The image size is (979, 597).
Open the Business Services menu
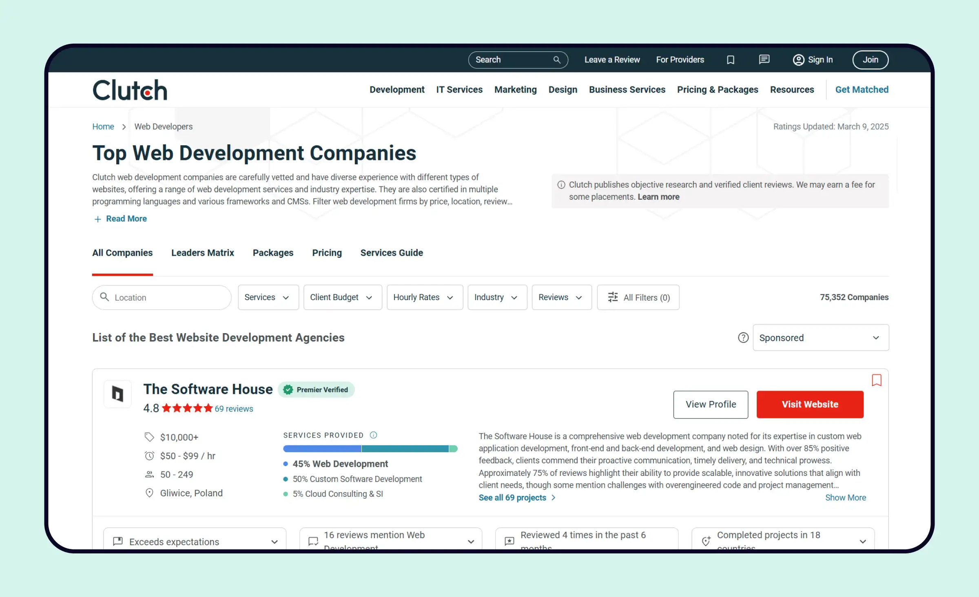(x=627, y=90)
